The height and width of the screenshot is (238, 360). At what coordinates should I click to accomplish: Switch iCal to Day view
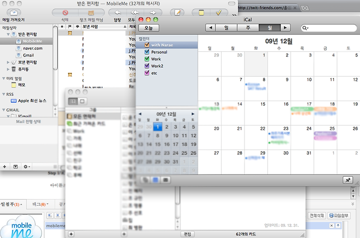(x=226, y=28)
